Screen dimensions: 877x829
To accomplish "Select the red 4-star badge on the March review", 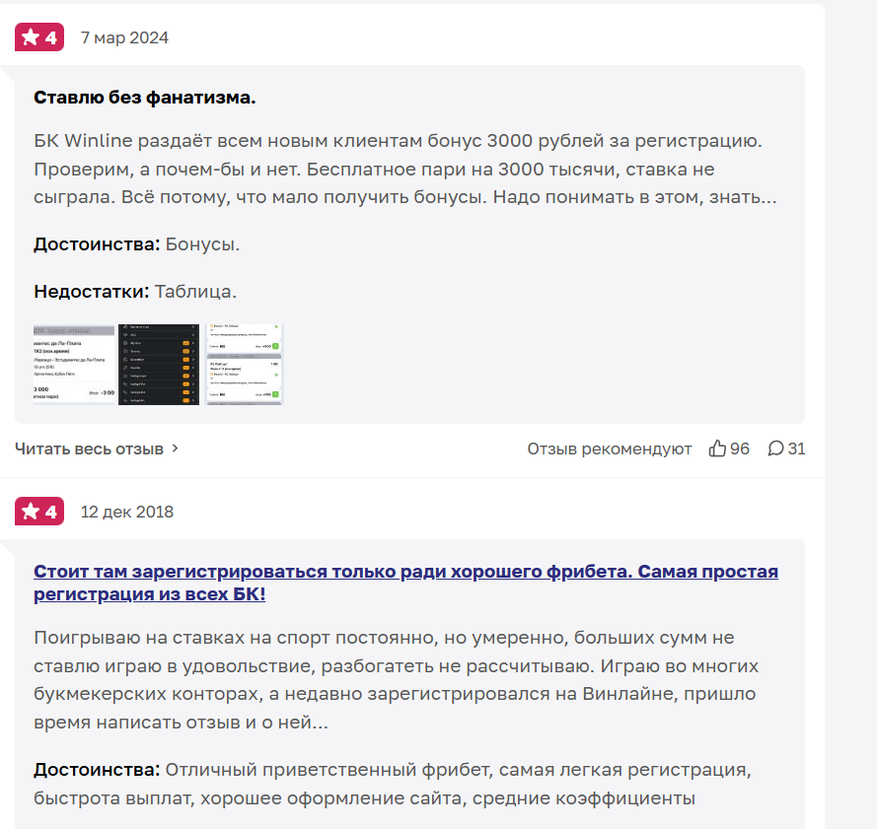I will (x=38, y=36).
